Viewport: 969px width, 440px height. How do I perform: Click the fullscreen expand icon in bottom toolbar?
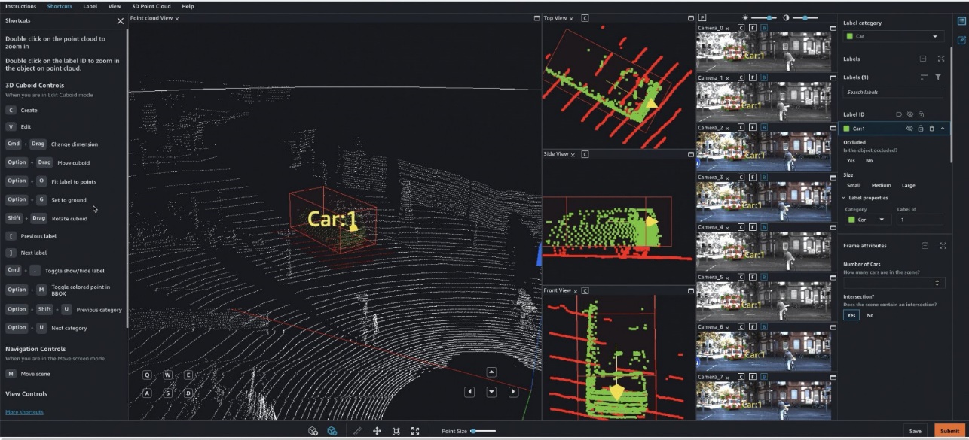[x=415, y=431]
